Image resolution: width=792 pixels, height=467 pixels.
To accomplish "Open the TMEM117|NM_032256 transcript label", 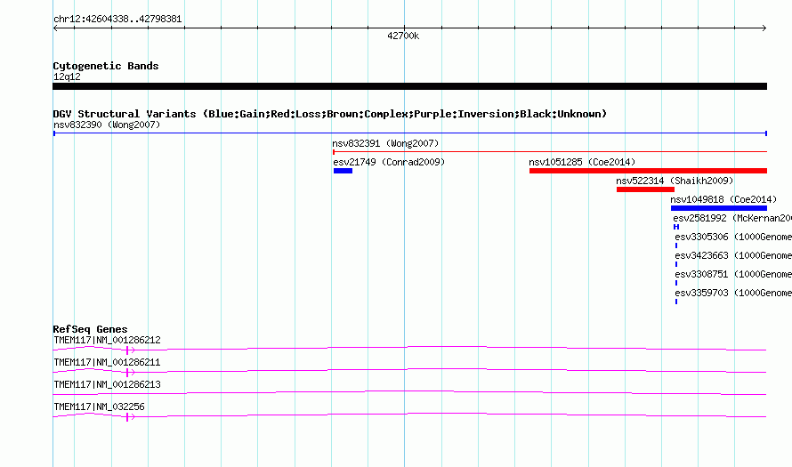I will (x=99, y=407).
